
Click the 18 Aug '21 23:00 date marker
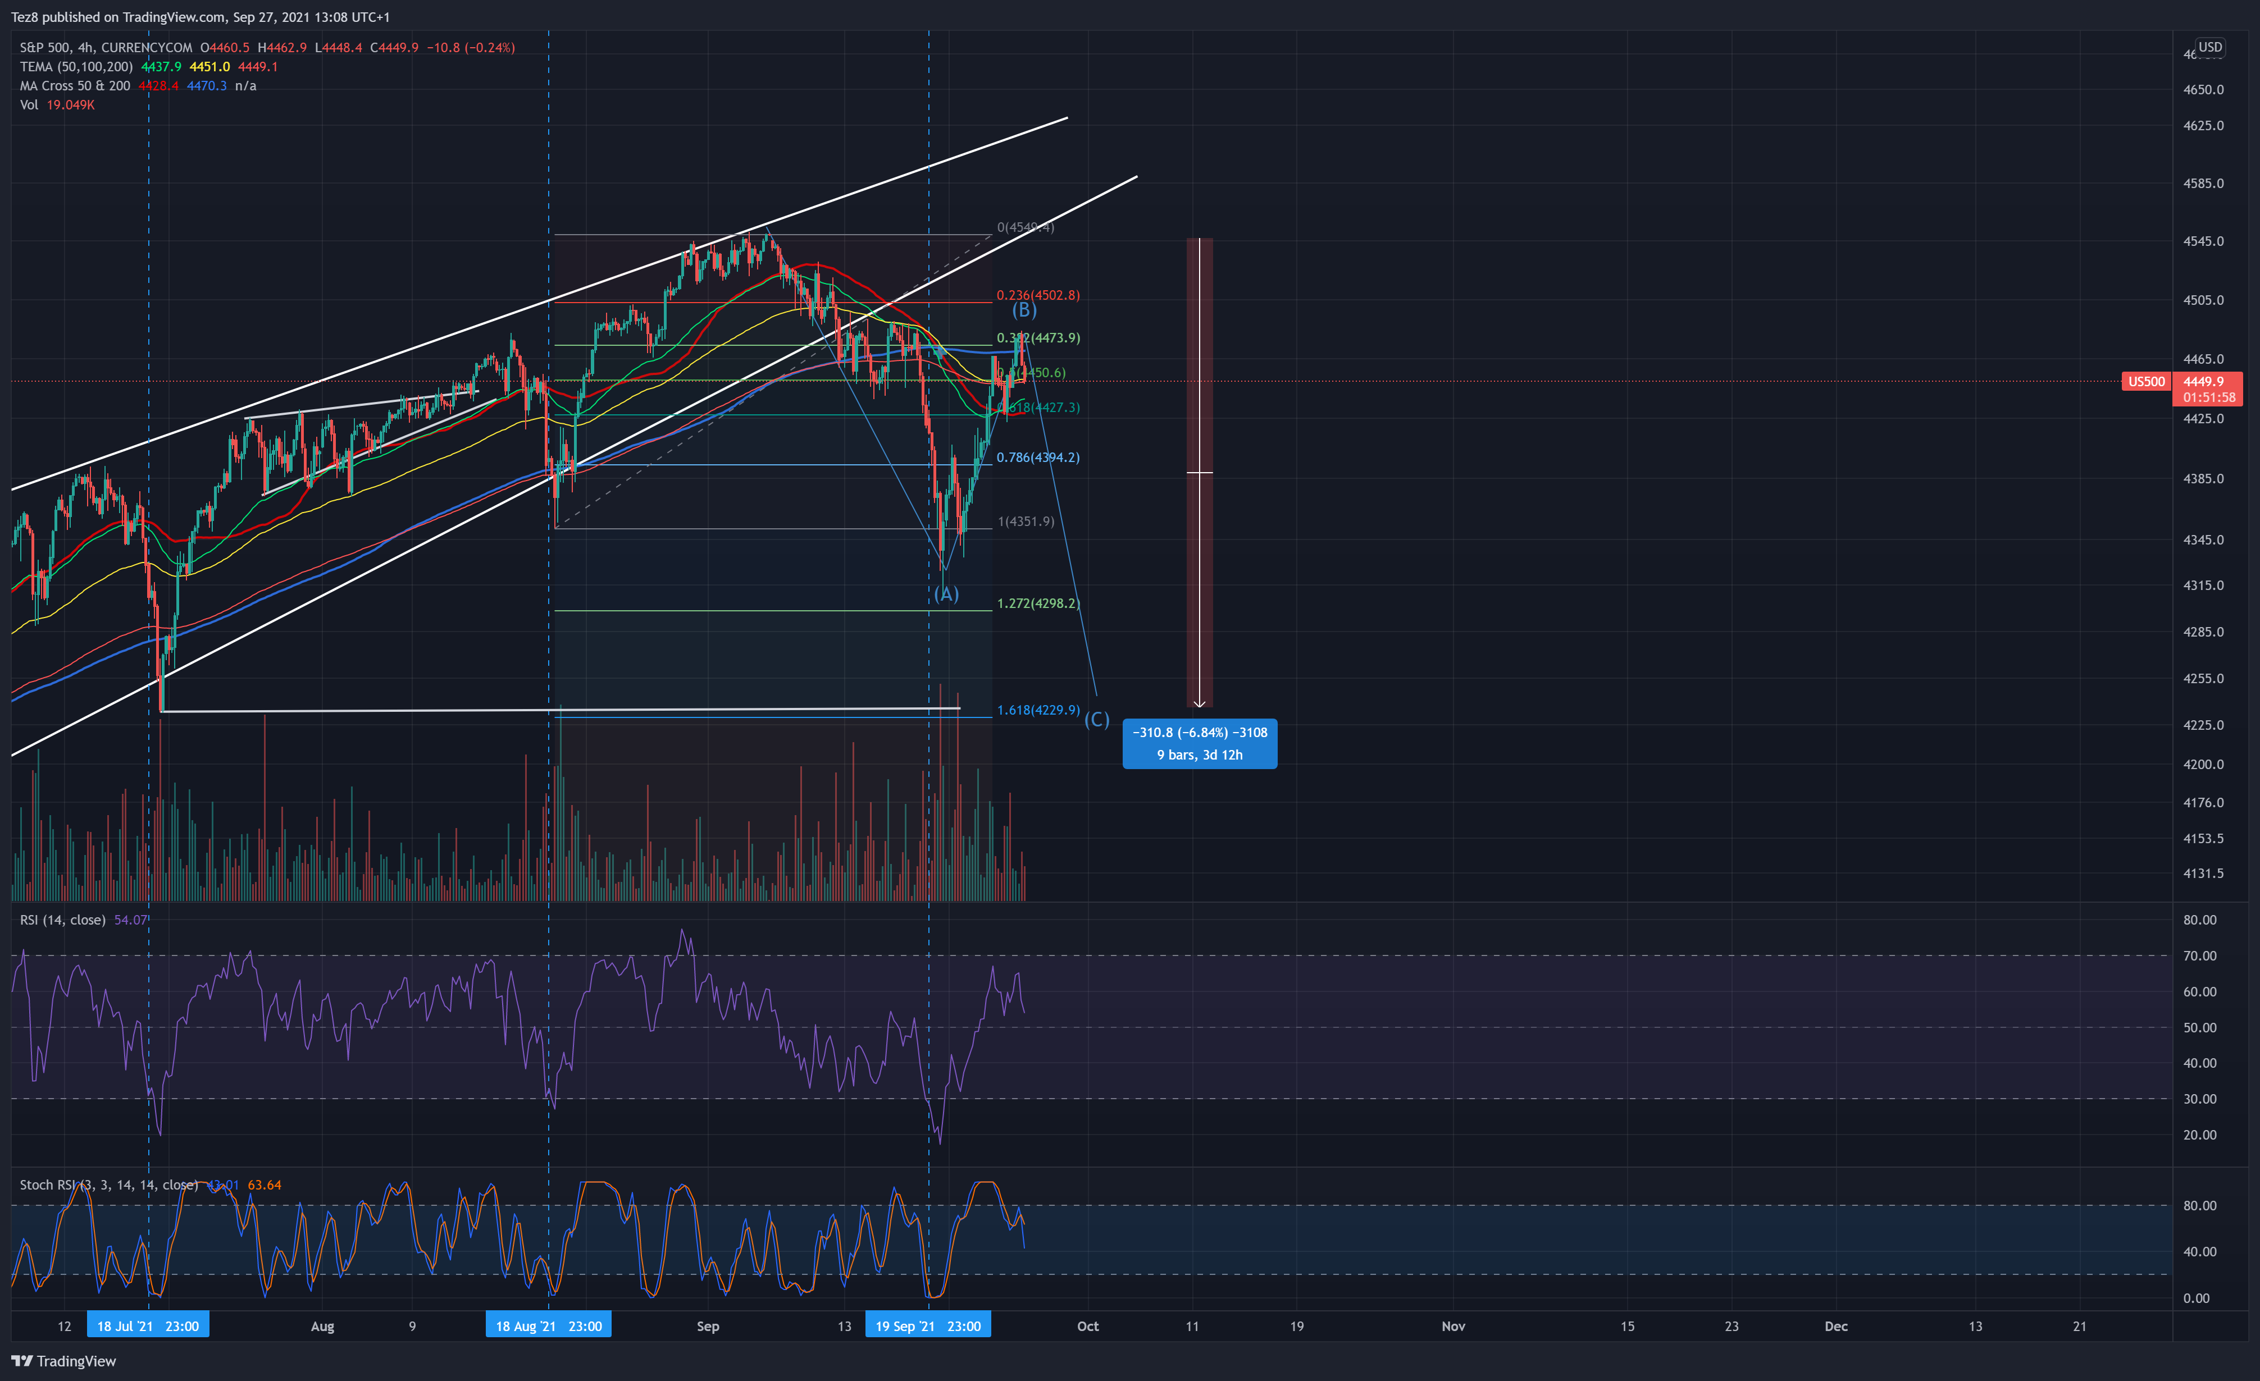point(549,1326)
